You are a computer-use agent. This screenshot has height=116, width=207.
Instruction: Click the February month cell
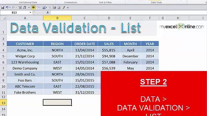pos(130,62)
